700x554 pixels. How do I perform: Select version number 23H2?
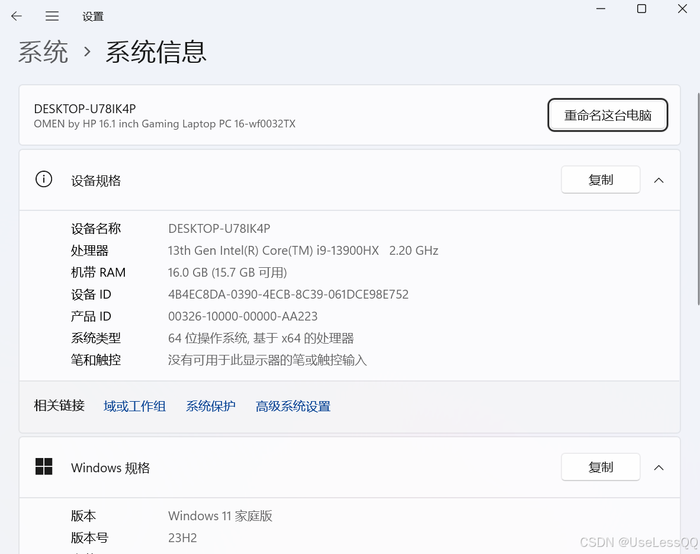pos(182,538)
